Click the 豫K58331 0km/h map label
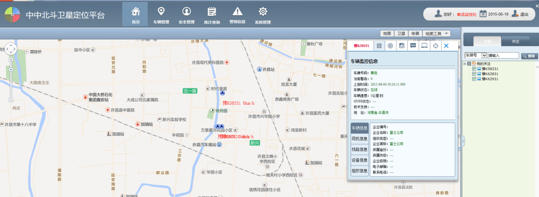 [x=238, y=103]
